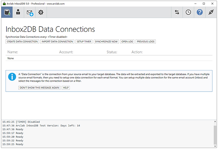Click the Help button in info box

click(66, 88)
